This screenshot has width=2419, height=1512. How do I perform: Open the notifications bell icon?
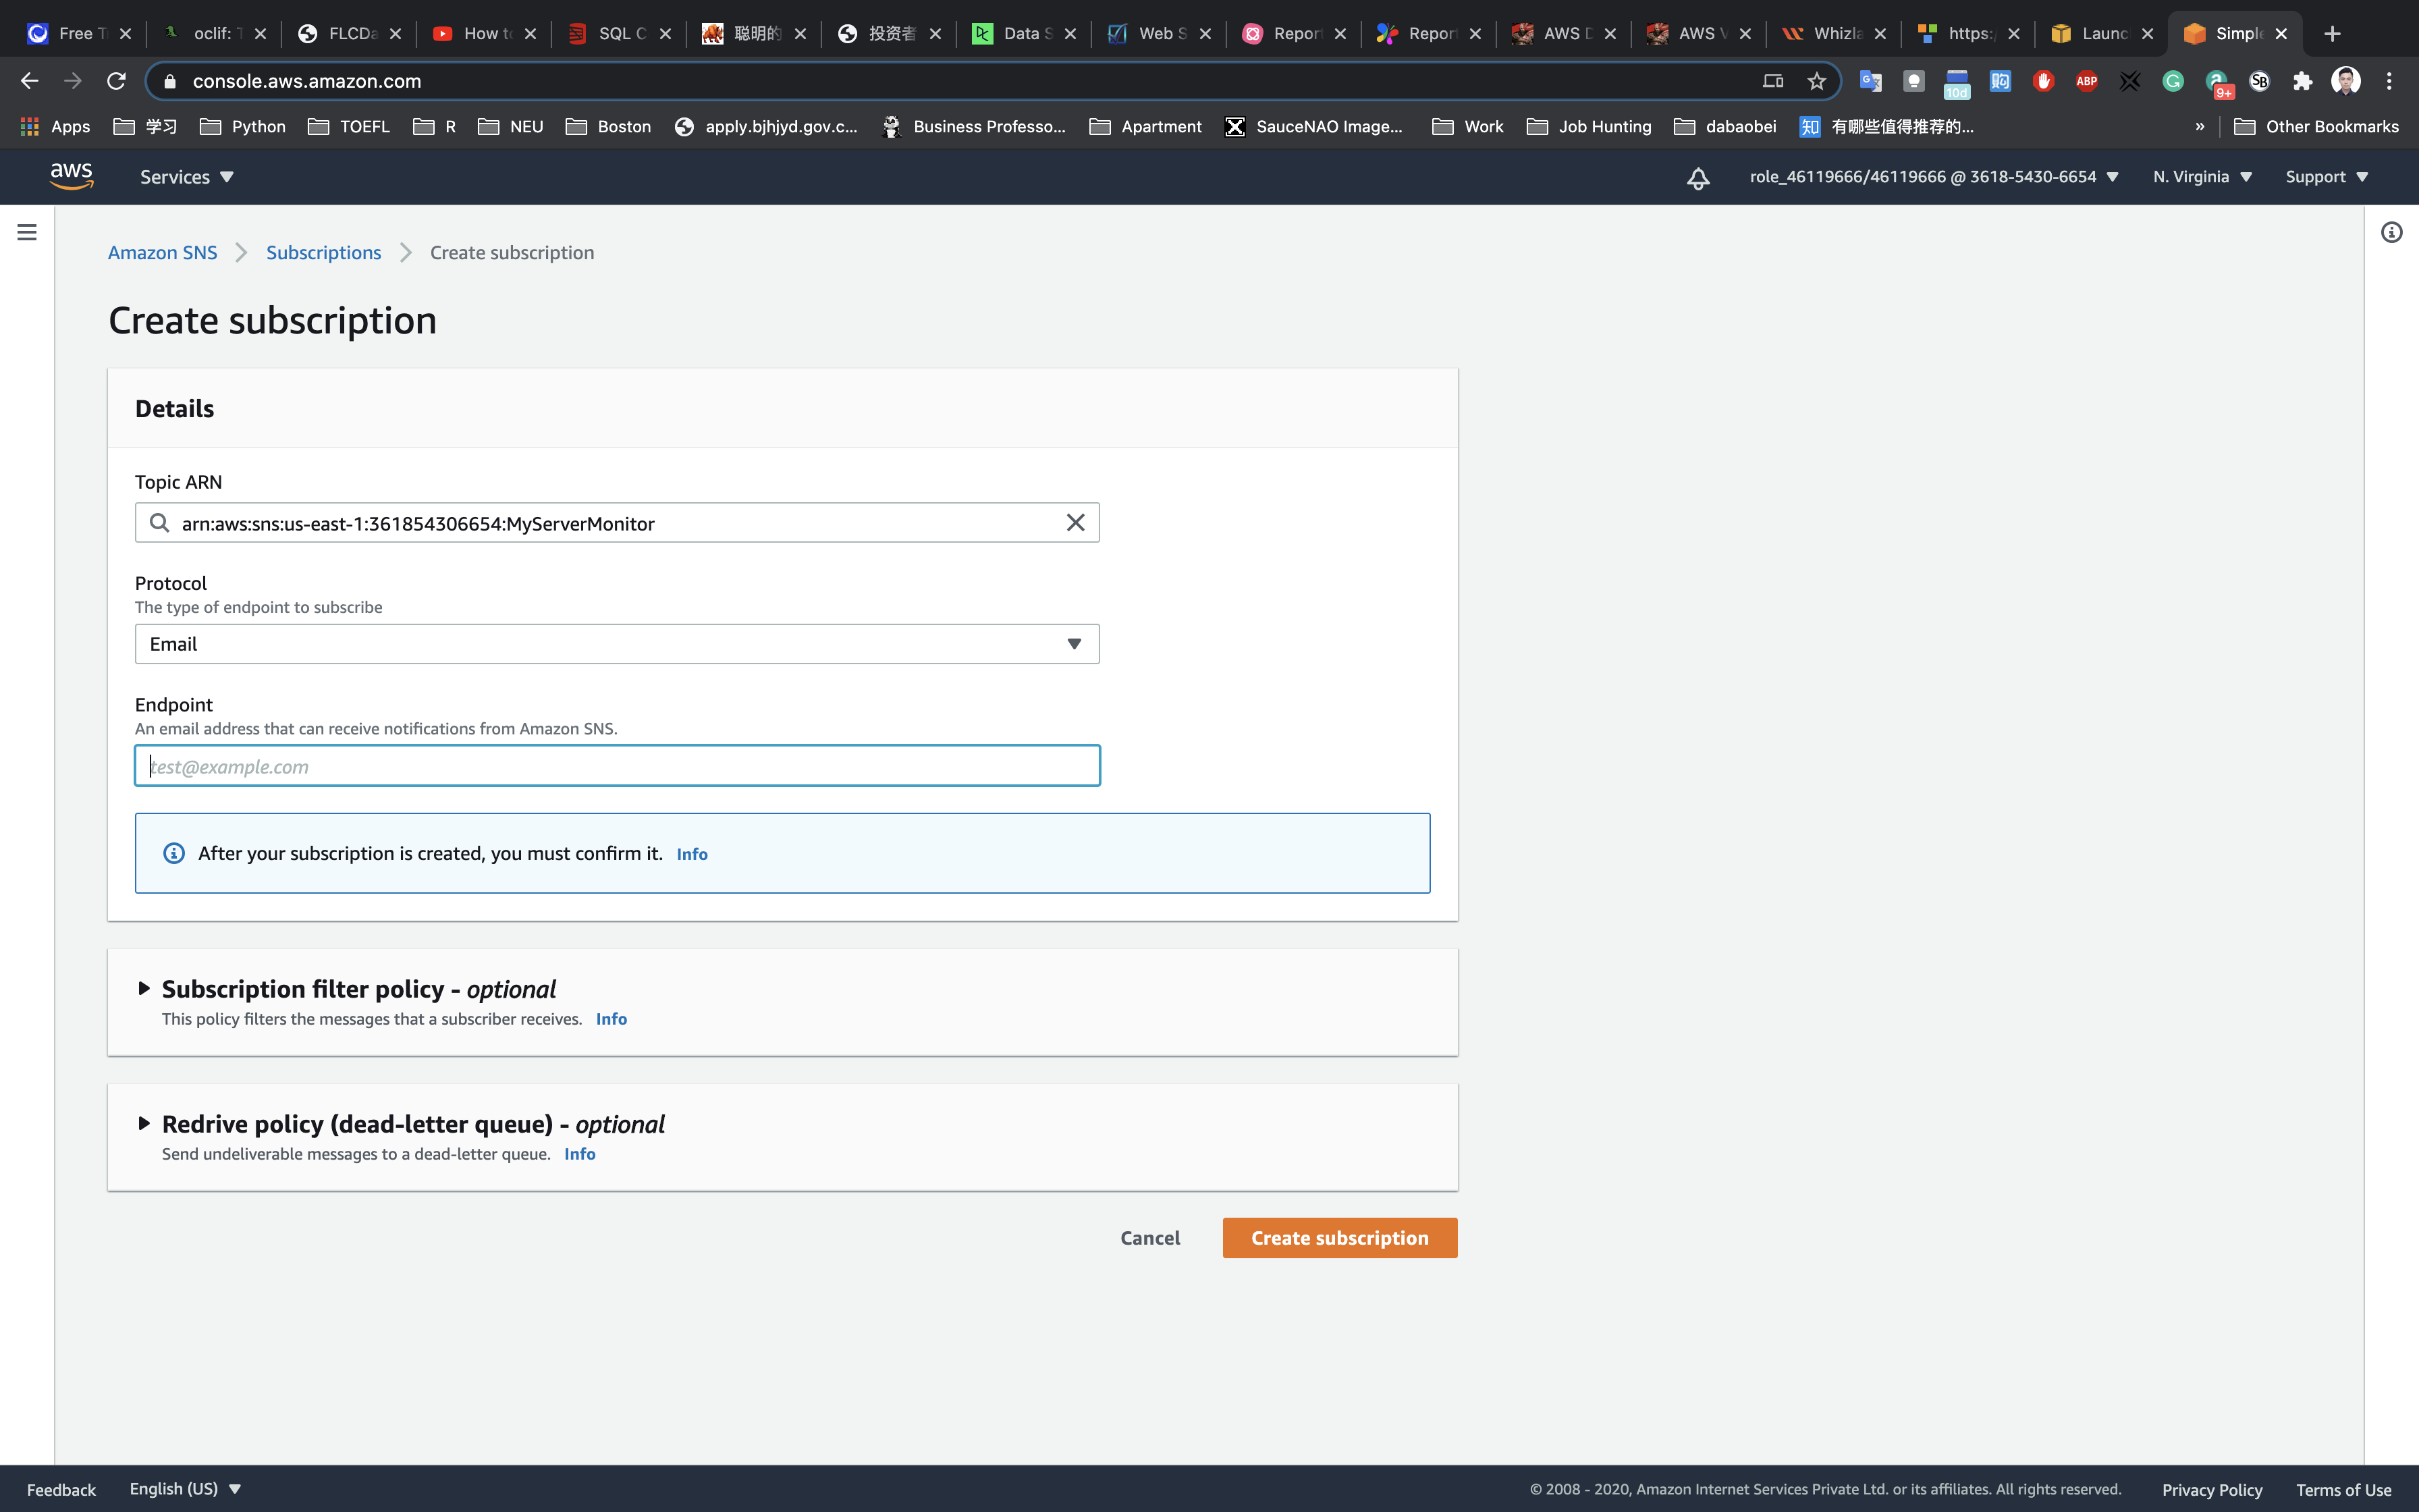(x=1697, y=178)
